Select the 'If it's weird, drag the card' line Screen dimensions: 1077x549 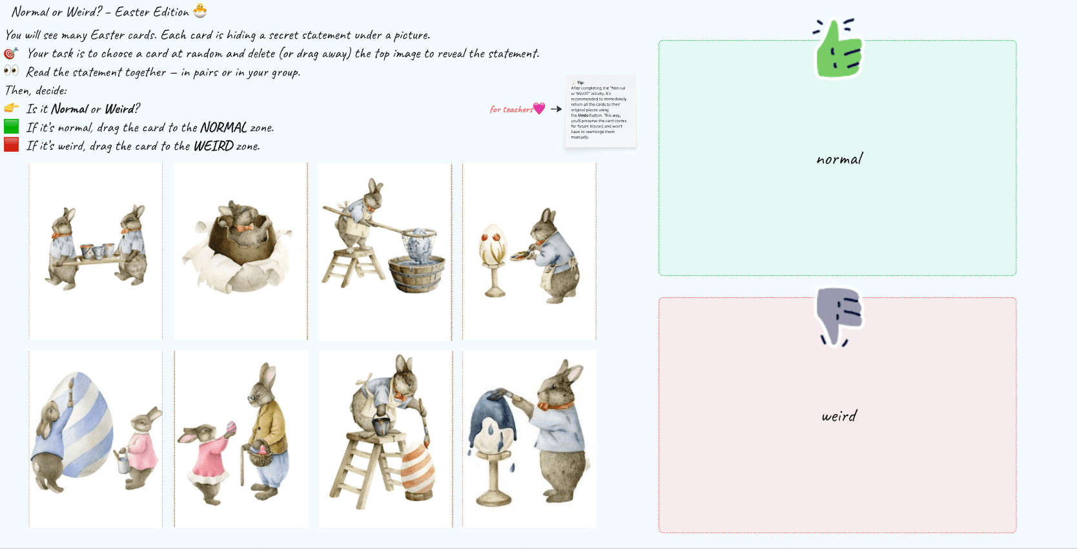point(143,146)
